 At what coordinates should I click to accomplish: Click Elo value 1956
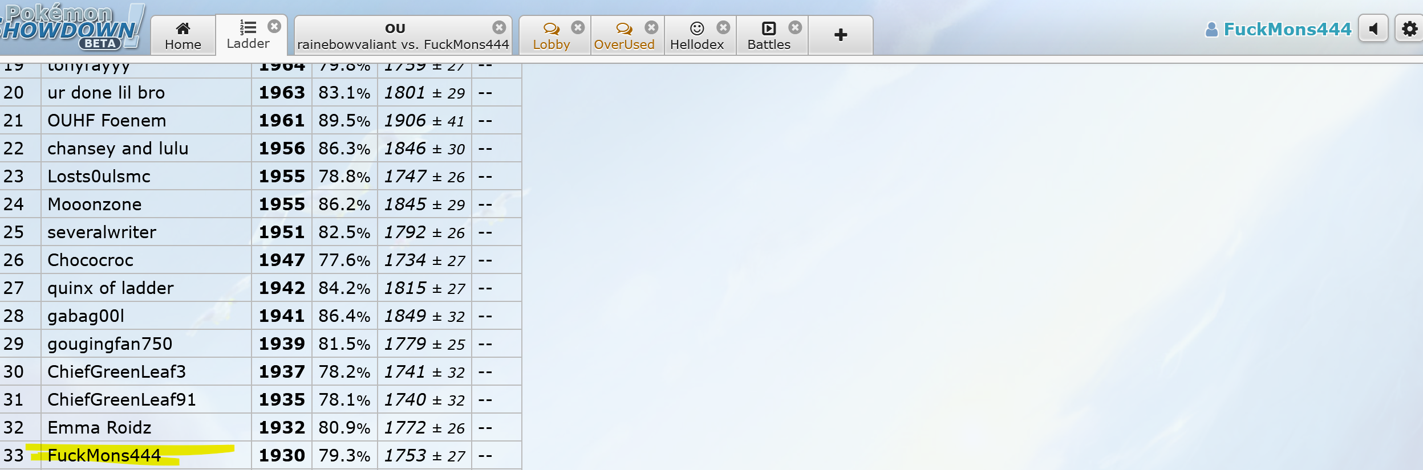click(x=282, y=148)
